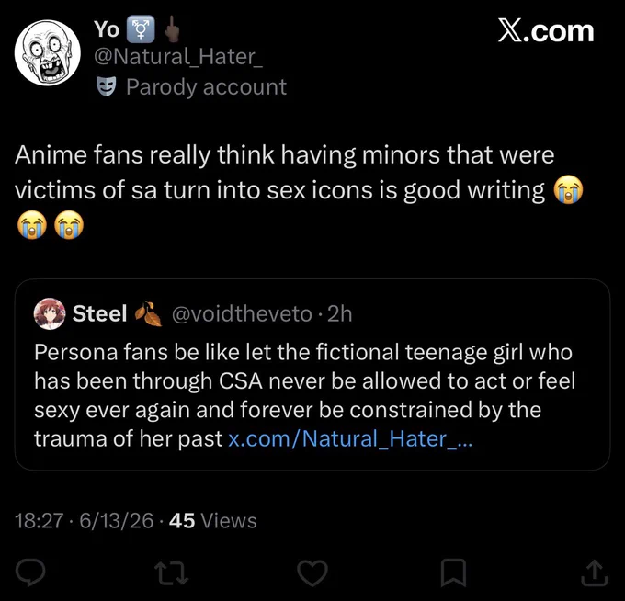Tap the parody mask icon
The width and height of the screenshot is (625, 601).
pyautogui.click(x=107, y=86)
